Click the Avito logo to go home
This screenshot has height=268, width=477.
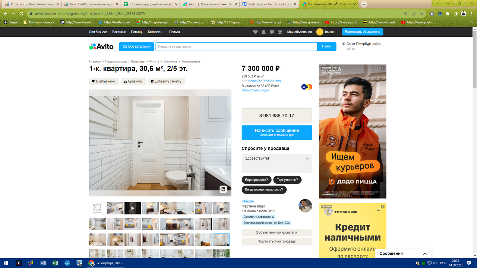102,46
